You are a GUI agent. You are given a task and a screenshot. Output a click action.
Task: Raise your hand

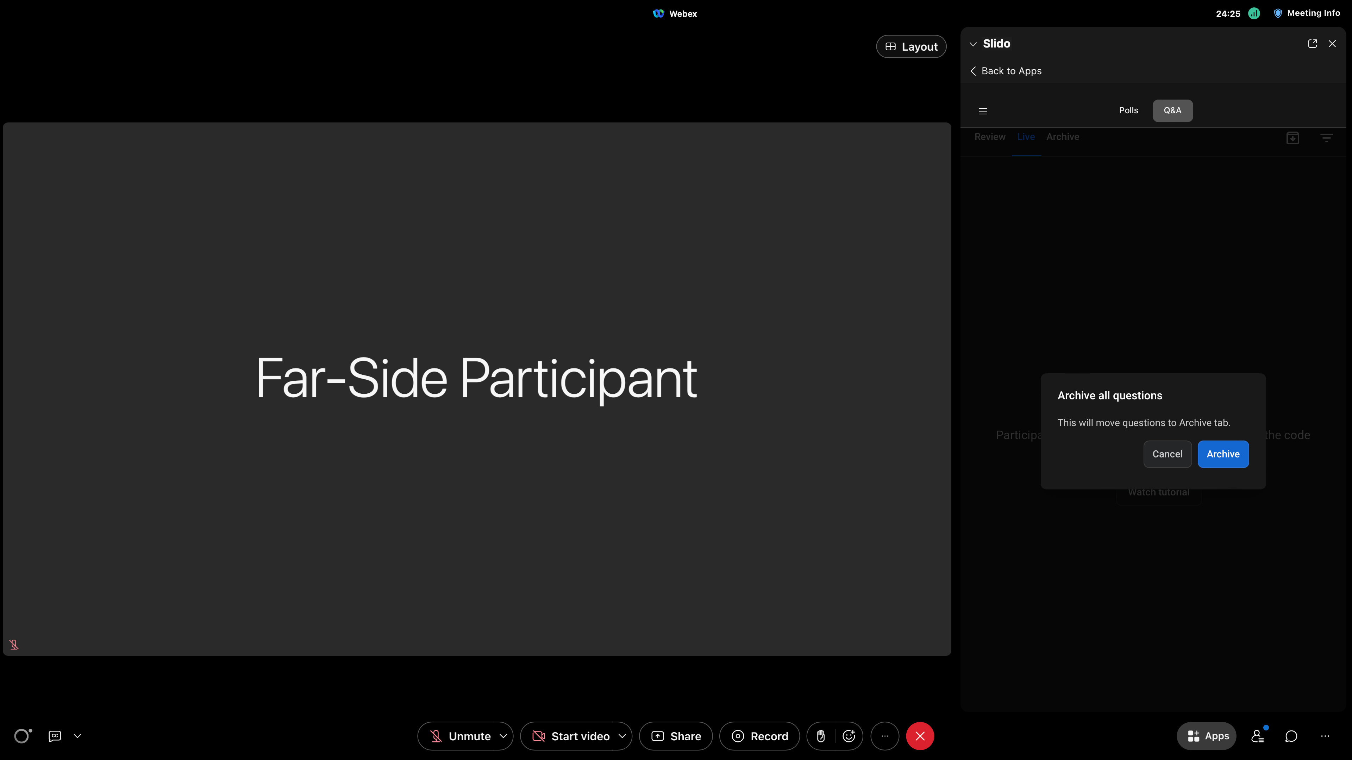tap(821, 736)
